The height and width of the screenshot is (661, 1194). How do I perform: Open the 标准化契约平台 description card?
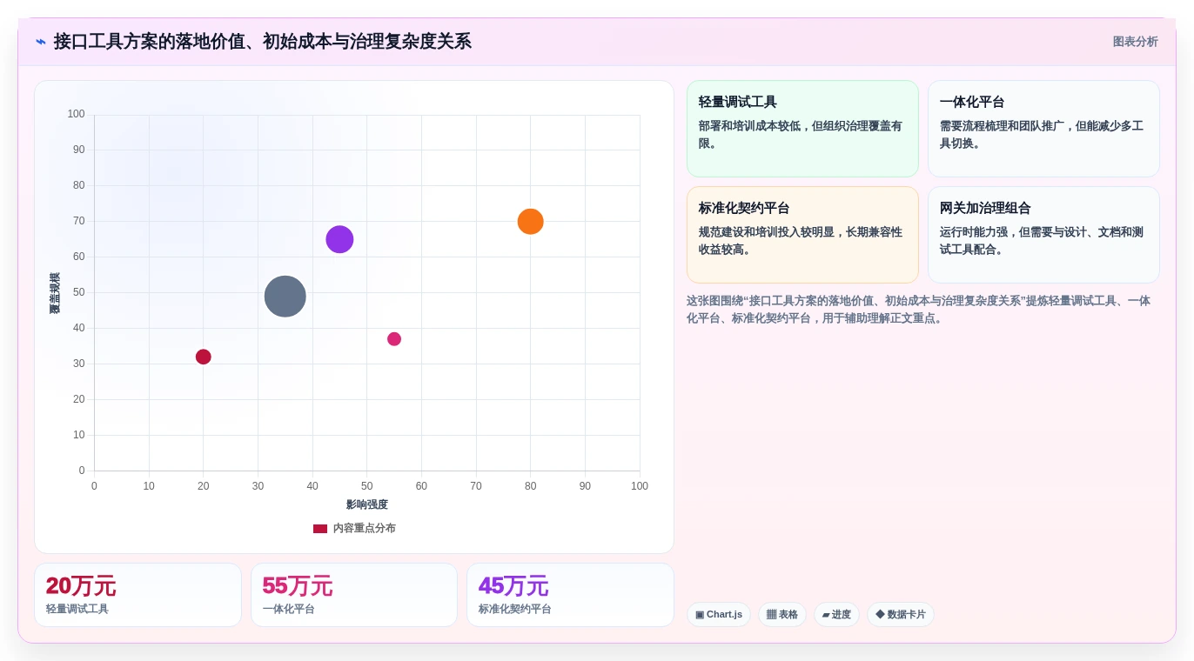[x=802, y=235]
